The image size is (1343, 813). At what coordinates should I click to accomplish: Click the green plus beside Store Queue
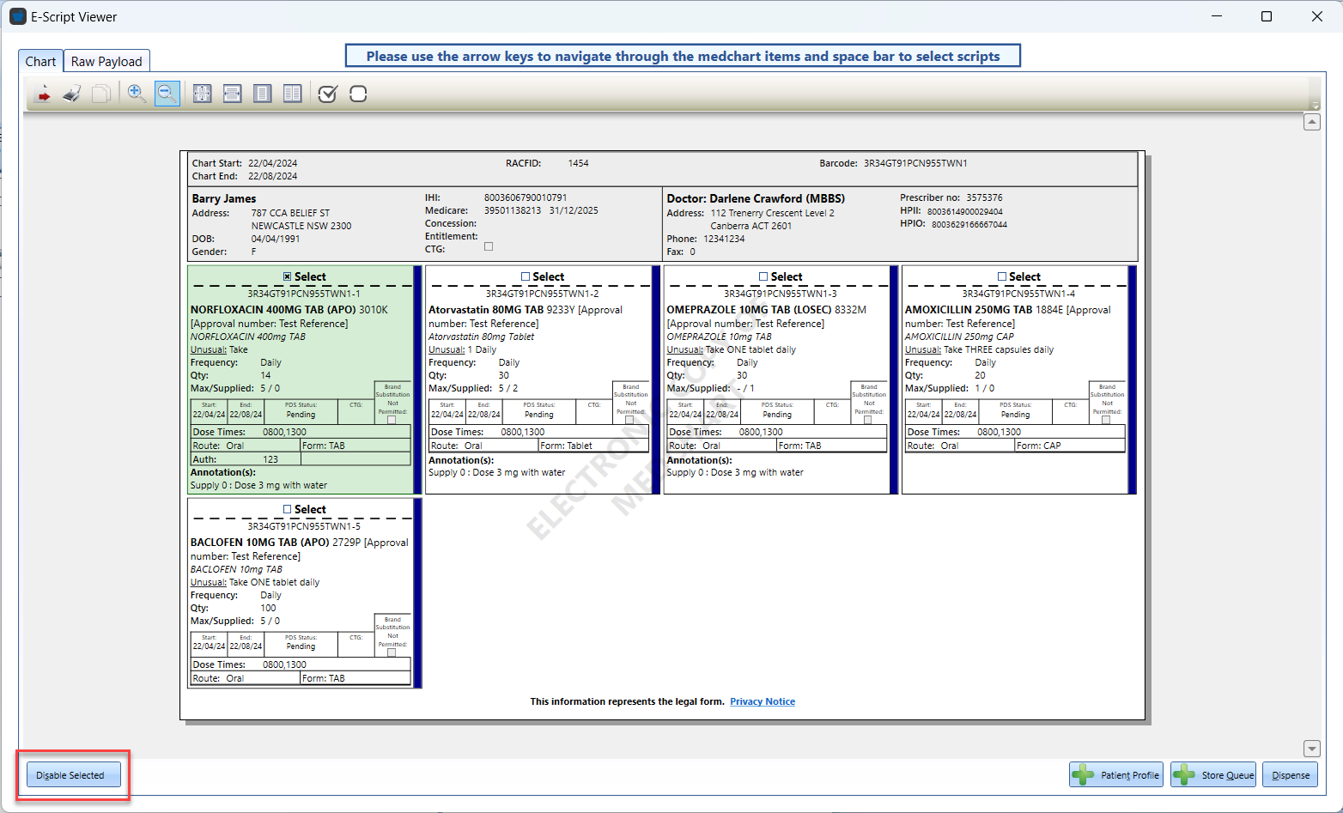[x=1184, y=775]
